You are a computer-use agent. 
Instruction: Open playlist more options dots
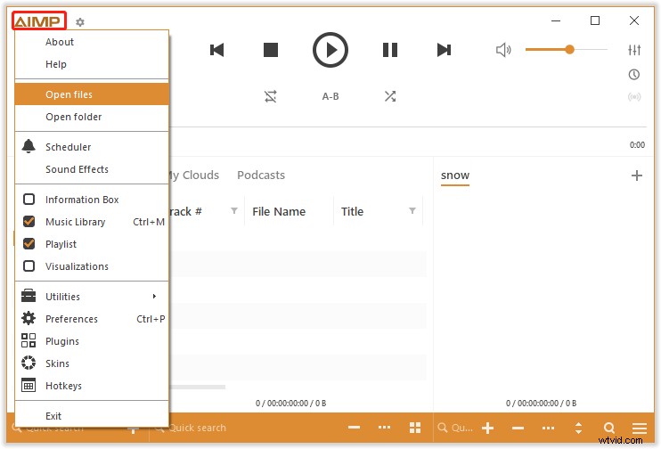point(548,429)
